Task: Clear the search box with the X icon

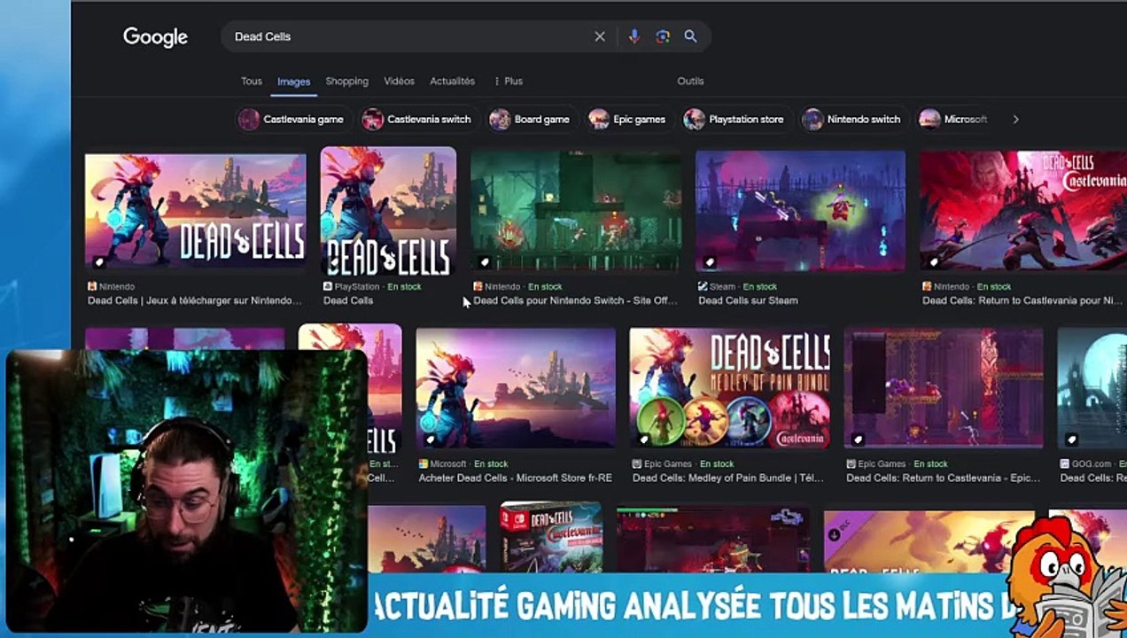Action: [600, 36]
